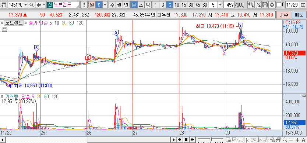The height and width of the screenshot is (143, 307).
Task: Click the 노브랜드 stock name selector field
Action: click(x=63, y=5)
